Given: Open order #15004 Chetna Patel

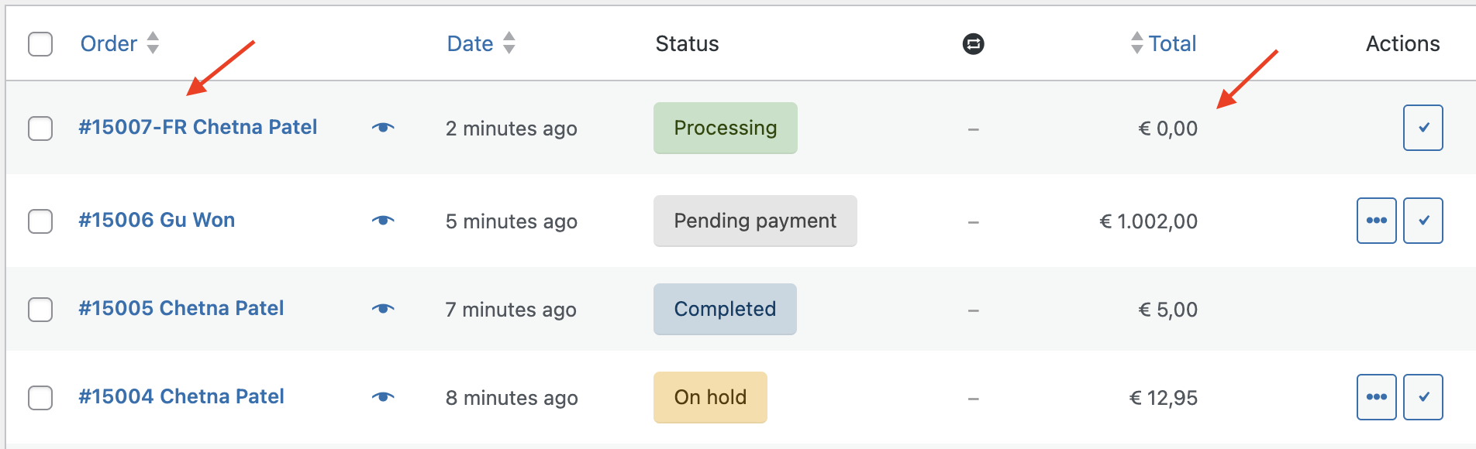Looking at the screenshot, I should coord(181,396).
